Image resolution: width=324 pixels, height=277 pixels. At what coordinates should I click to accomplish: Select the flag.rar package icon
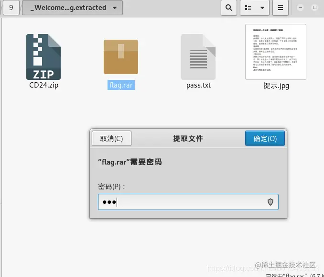(121, 57)
